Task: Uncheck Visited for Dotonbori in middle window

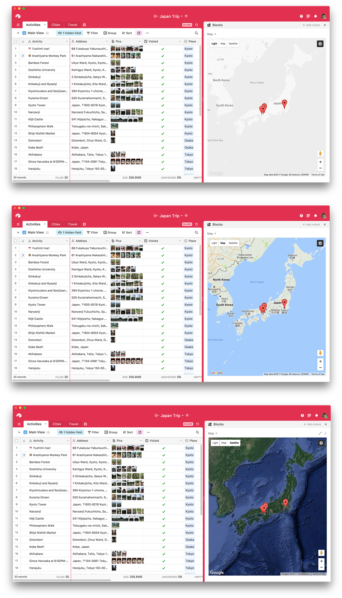Action: click(x=163, y=340)
